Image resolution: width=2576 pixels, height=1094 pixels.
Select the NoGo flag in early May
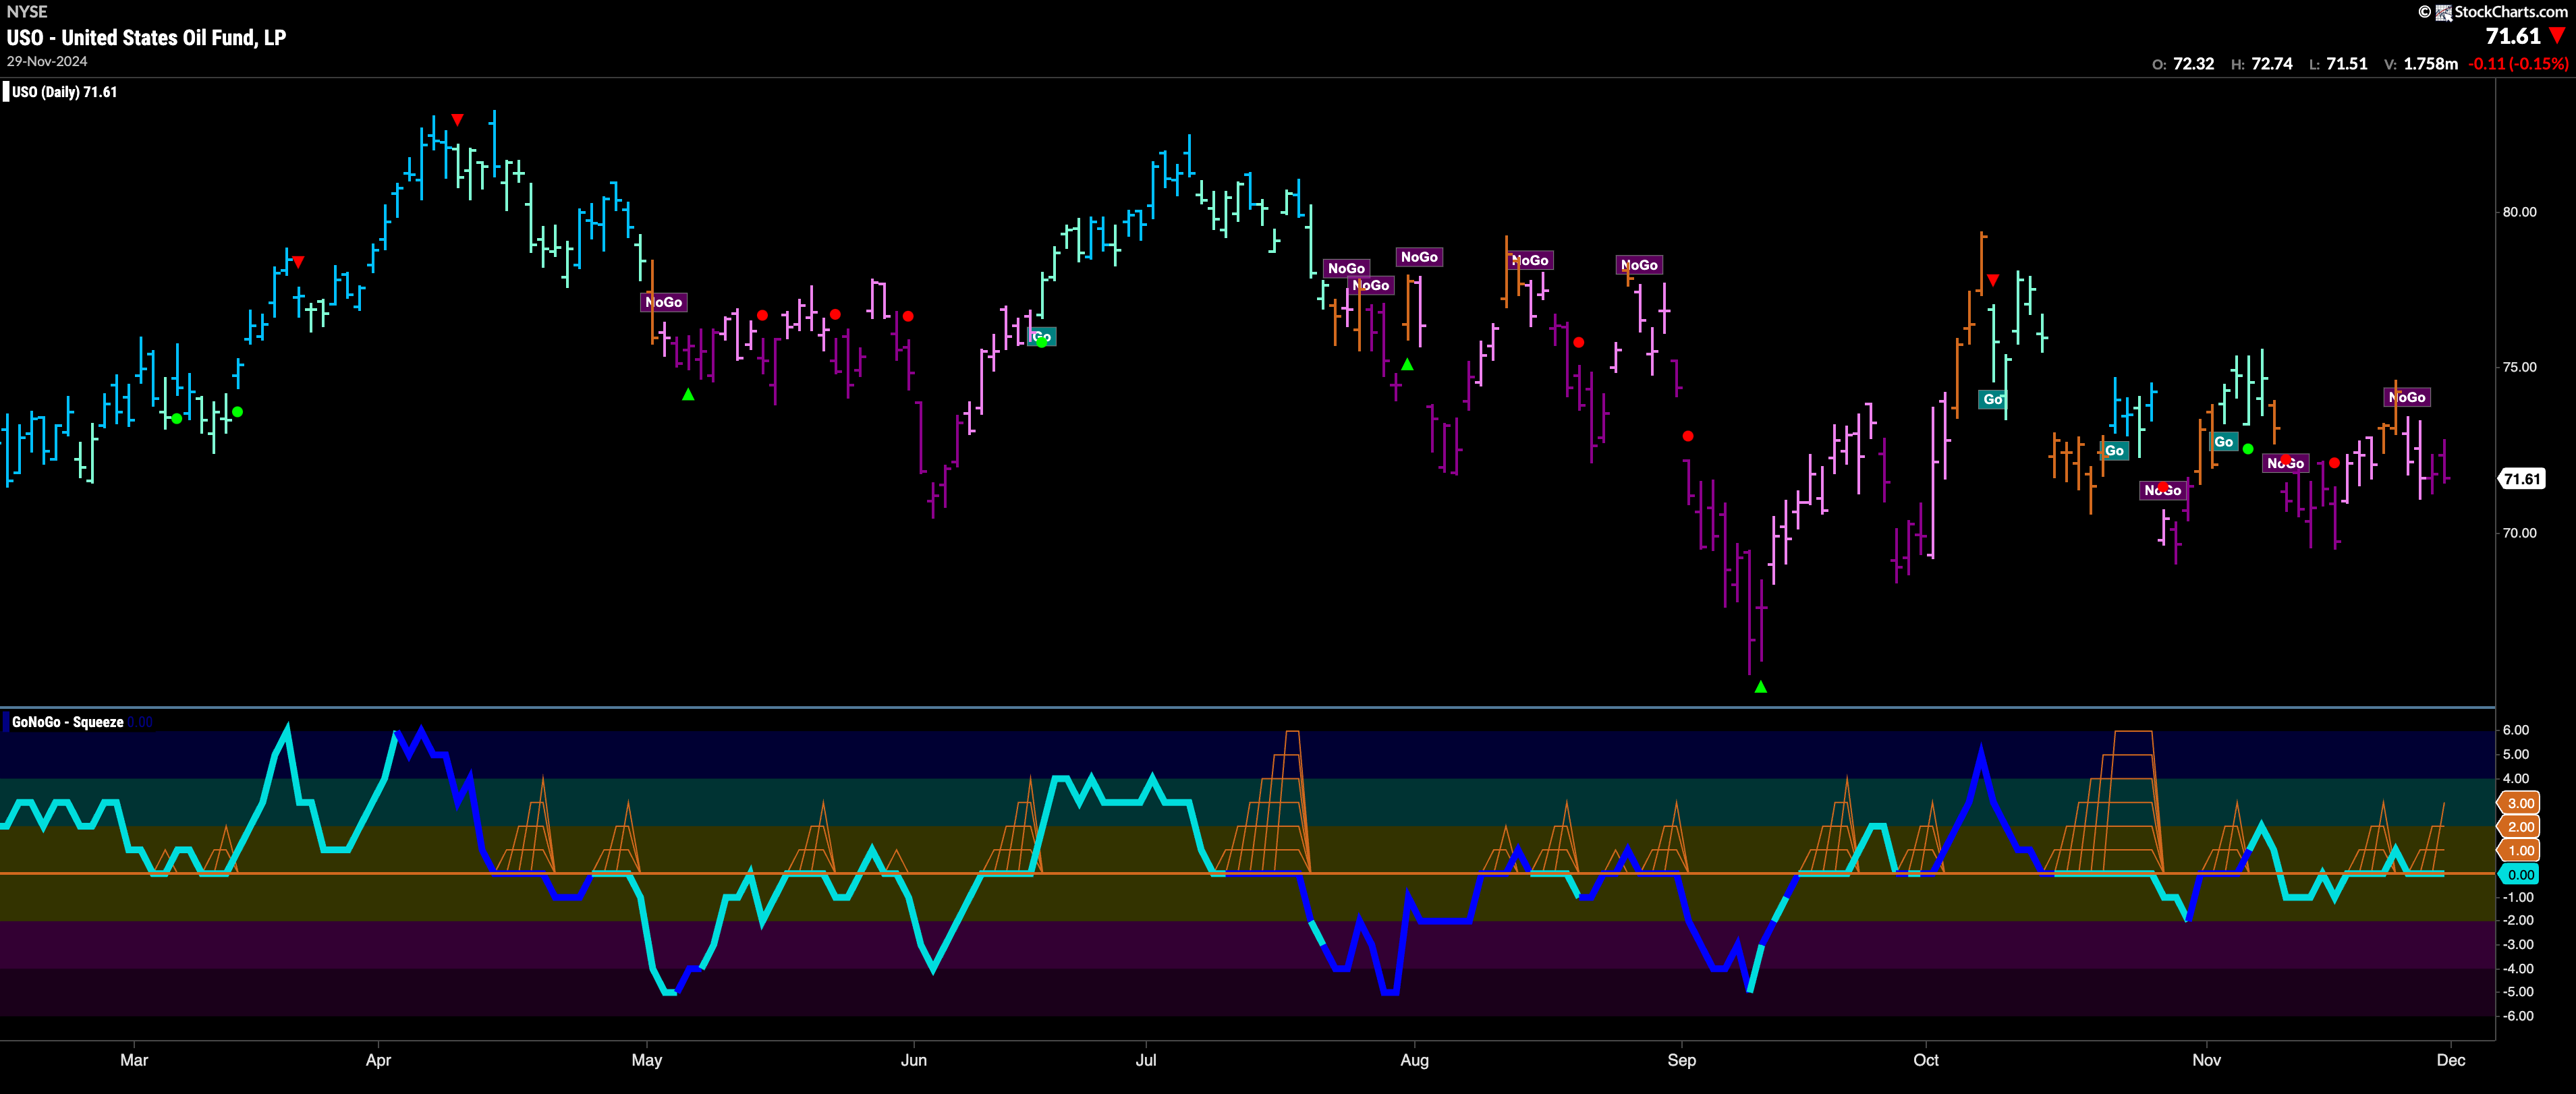click(x=664, y=302)
